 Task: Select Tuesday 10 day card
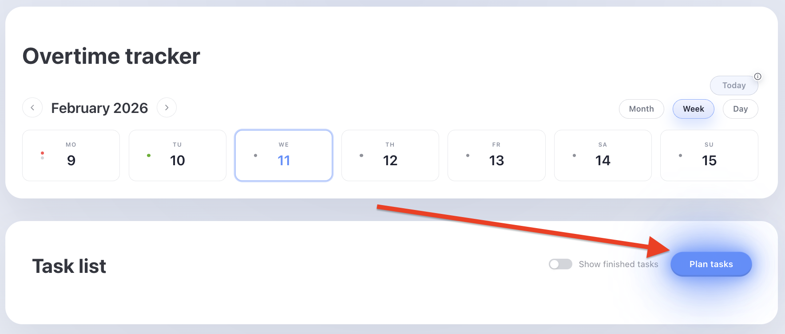pos(178,155)
